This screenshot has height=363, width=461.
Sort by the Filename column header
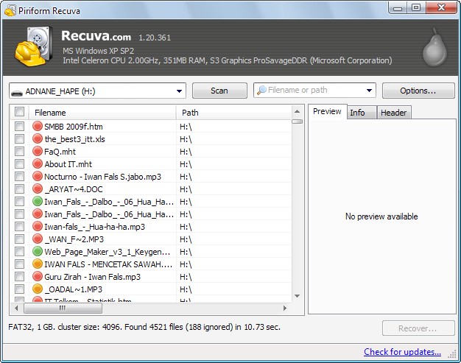(102, 113)
